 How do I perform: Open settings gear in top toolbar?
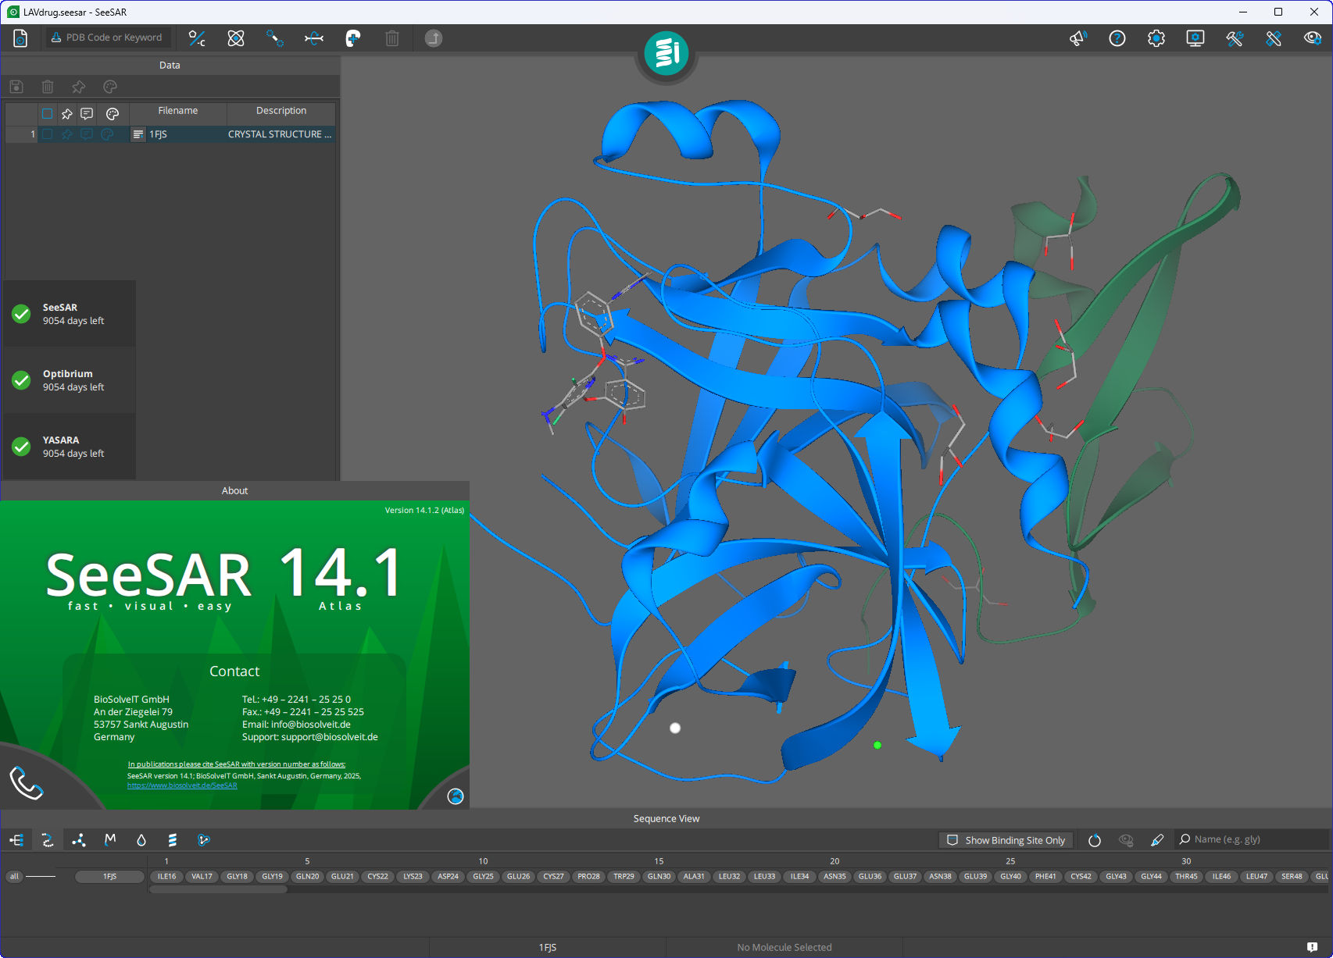pyautogui.click(x=1156, y=38)
